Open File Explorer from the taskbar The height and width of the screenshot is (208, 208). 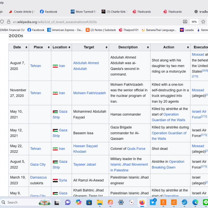pyautogui.click(x=100, y=202)
